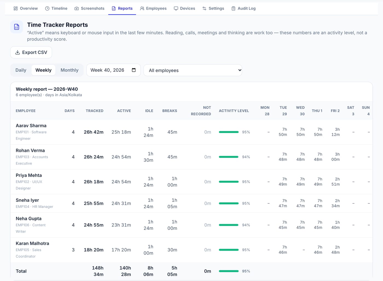Click the Reports document icon in the tab bar
Image resolution: width=383 pixels, height=281 pixels.
coord(114,8)
